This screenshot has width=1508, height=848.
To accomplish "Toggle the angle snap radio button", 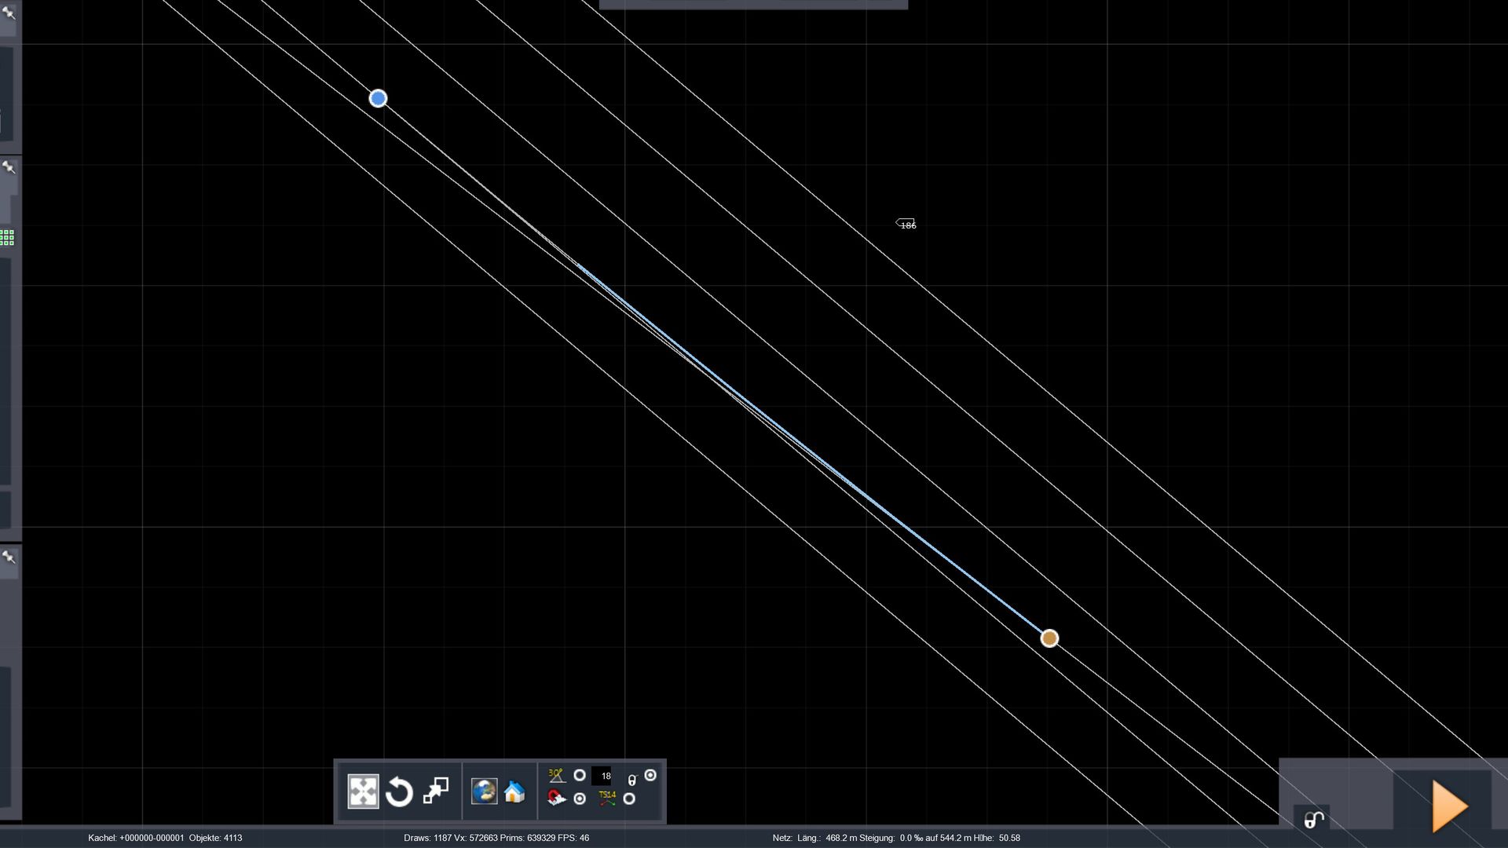I will [580, 776].
